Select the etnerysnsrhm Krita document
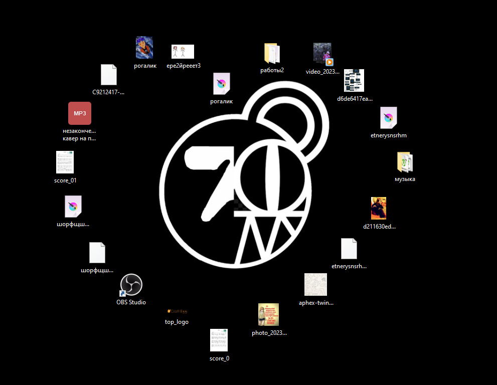Viewport: 497px width, 385px height. pyautogui.click(x=389, y=118)
